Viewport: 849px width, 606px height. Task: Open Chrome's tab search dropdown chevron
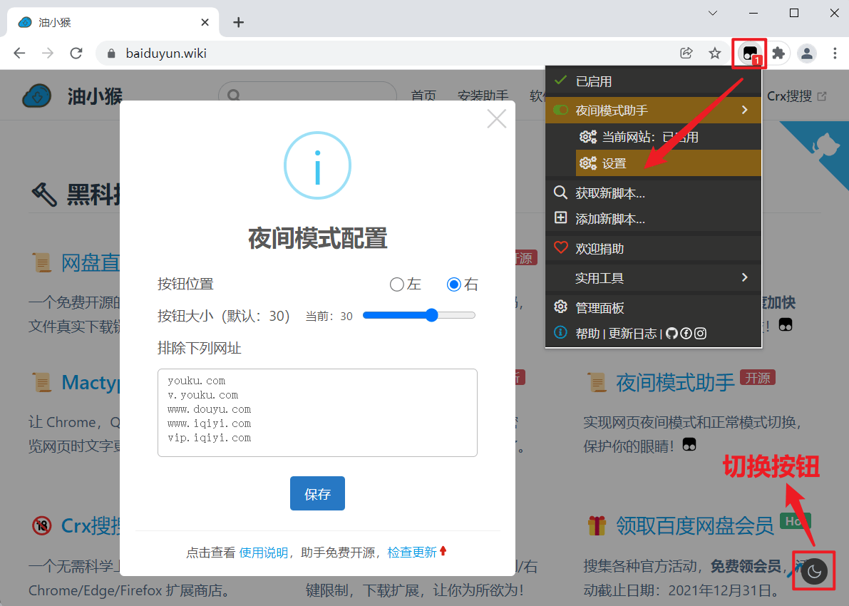(713, 13)
